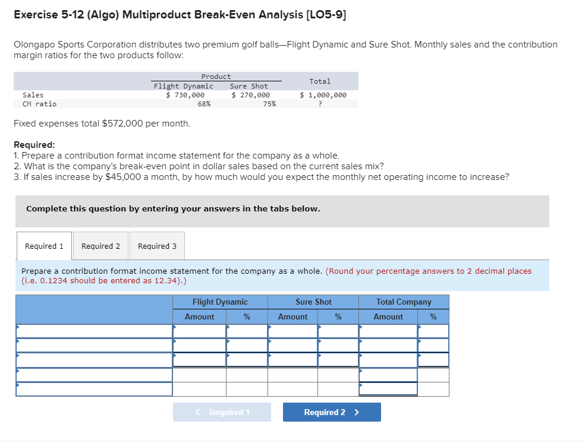Click the second row Sure Shot Amount cell
Viewport: 585px width, 443px height.
coord(292,345)
